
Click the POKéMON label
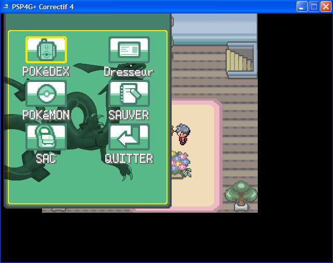[46, 115]
